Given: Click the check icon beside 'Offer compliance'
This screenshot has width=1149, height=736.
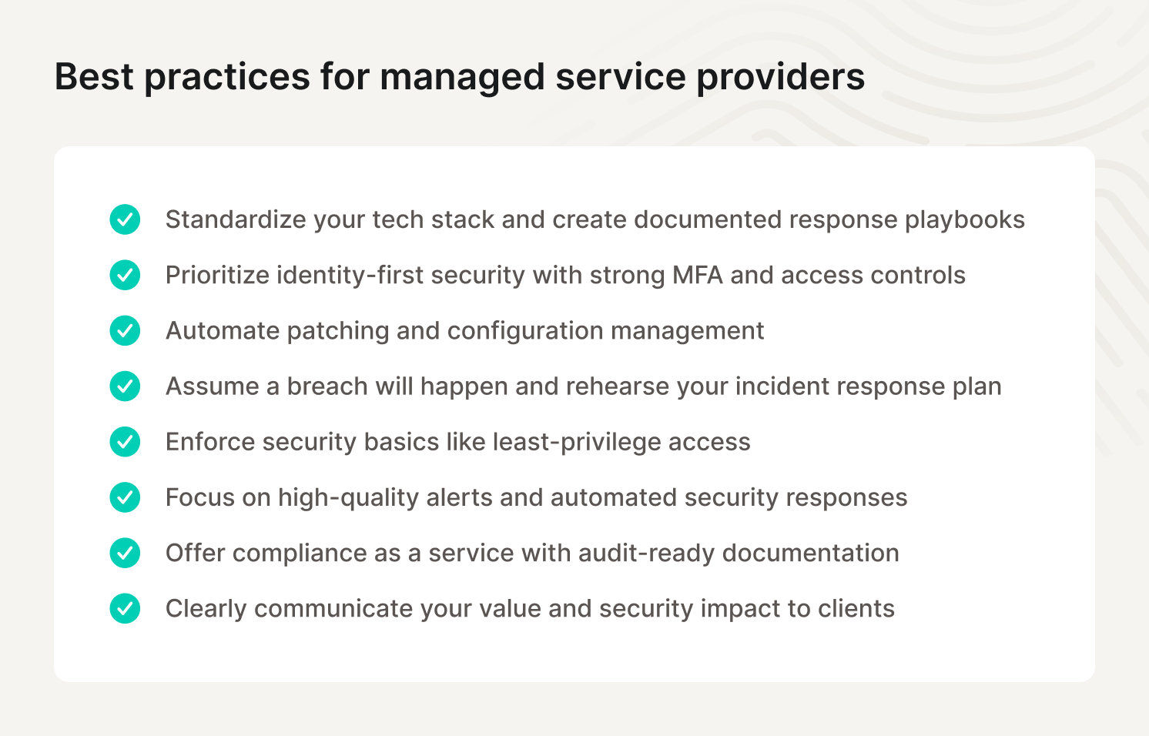Looking at the screenshot, I should click(125, 553).
